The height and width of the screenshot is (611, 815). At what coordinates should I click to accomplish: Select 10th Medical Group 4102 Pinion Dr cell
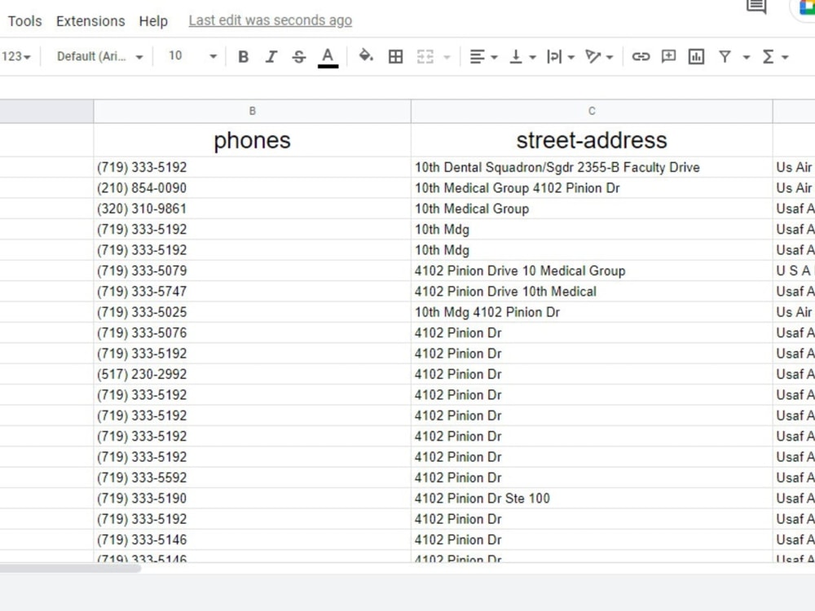coord(592,188)
